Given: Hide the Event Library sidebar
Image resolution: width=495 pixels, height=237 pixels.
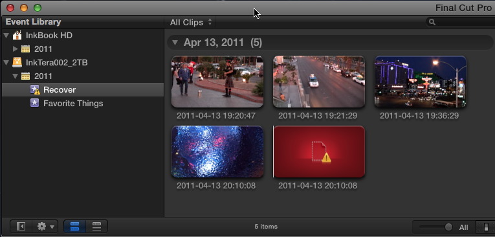Looking at the screenshot, I should click(21, 226).
